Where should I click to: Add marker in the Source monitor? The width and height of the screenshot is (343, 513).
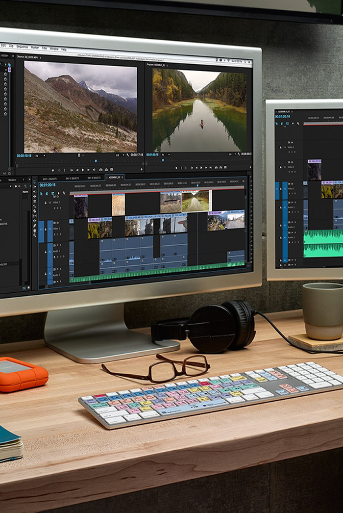point(52,170)
